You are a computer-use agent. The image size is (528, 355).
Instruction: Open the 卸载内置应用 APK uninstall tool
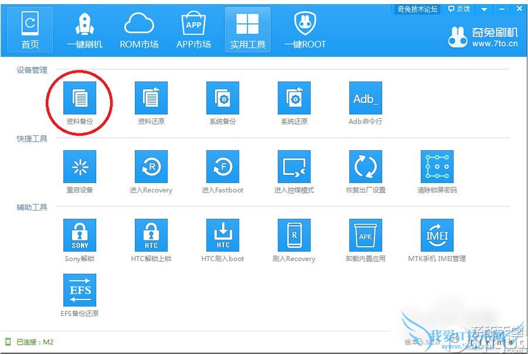click(365, 235)
